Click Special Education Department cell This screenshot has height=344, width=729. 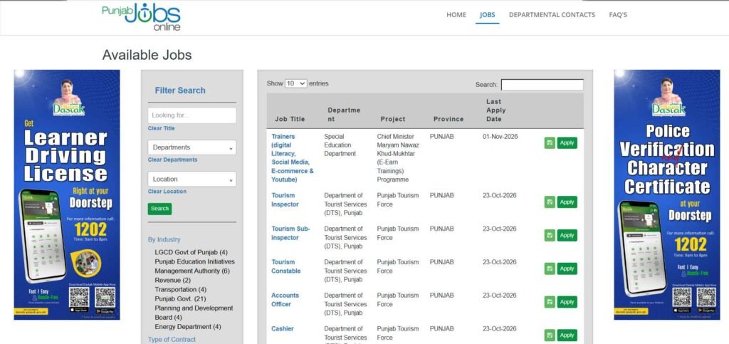[x=340, y=145]
